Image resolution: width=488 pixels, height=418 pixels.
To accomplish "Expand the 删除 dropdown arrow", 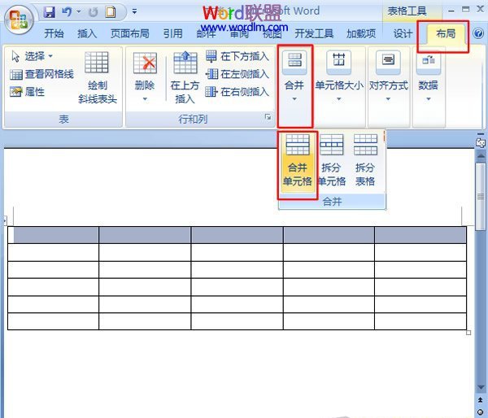I will pyautogui.click(x=145, y=99).
